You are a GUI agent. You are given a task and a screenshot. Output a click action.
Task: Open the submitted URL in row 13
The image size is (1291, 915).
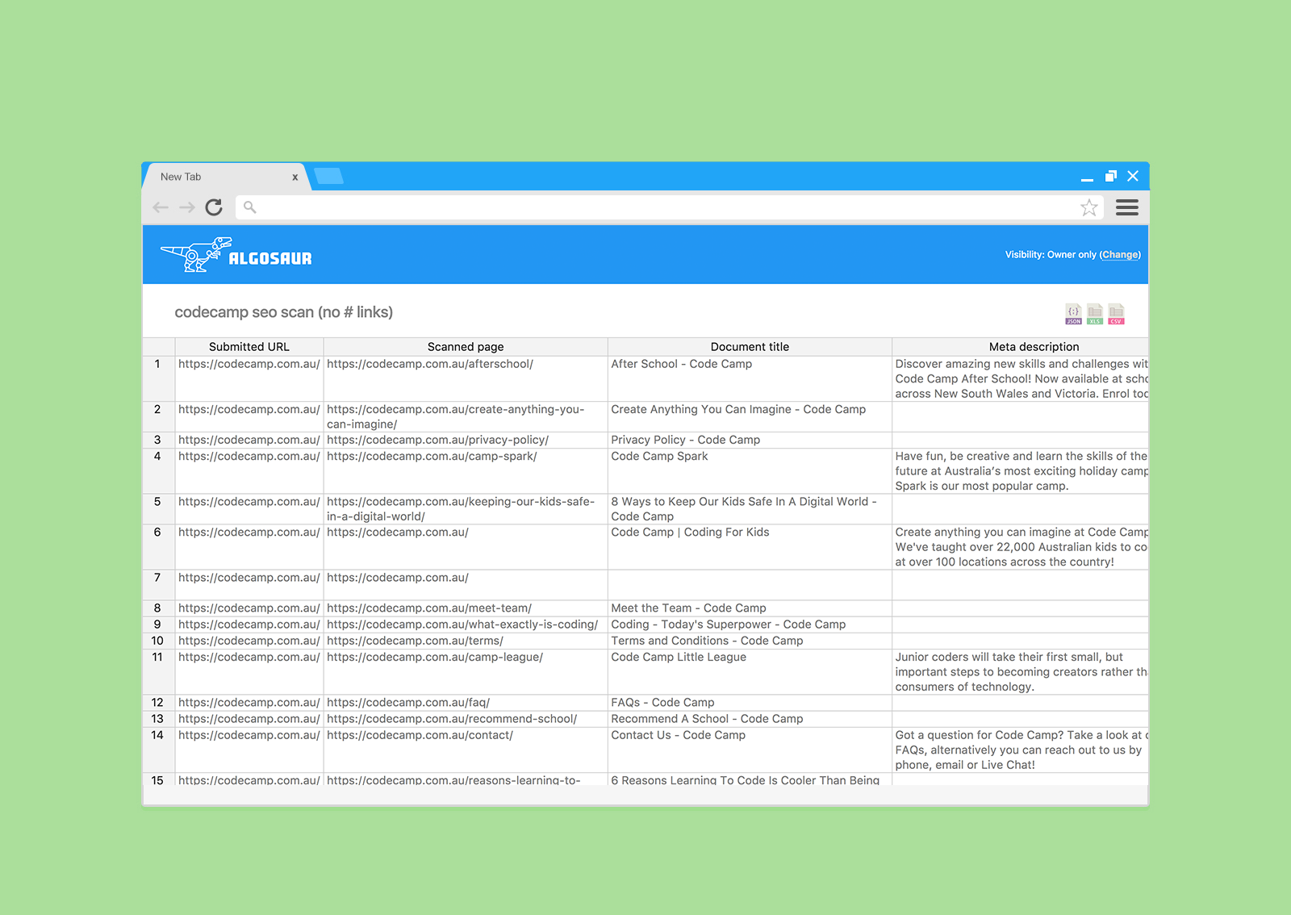249,719
